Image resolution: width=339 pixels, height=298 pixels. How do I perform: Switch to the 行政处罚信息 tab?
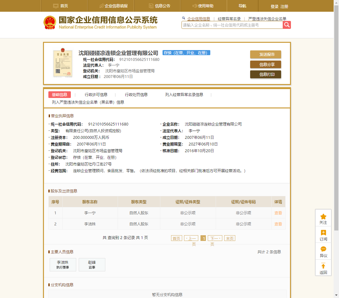coord(136,94)
